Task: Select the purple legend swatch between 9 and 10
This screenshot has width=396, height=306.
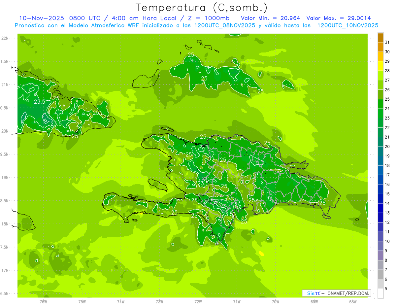Action: [380, 246]
